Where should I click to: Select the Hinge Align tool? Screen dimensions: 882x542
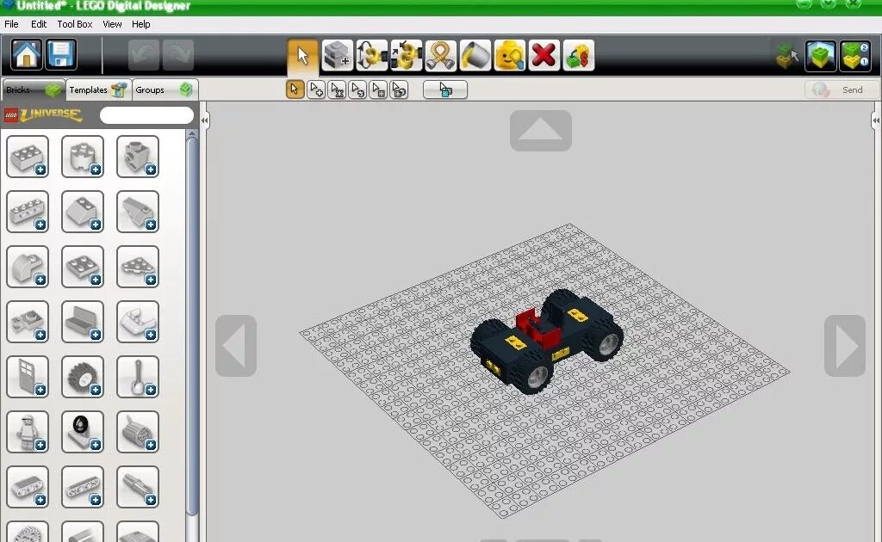407,56
